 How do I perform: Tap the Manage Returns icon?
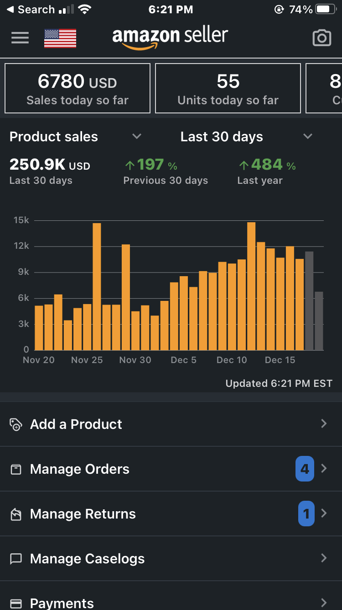click(x=16, y=514)
